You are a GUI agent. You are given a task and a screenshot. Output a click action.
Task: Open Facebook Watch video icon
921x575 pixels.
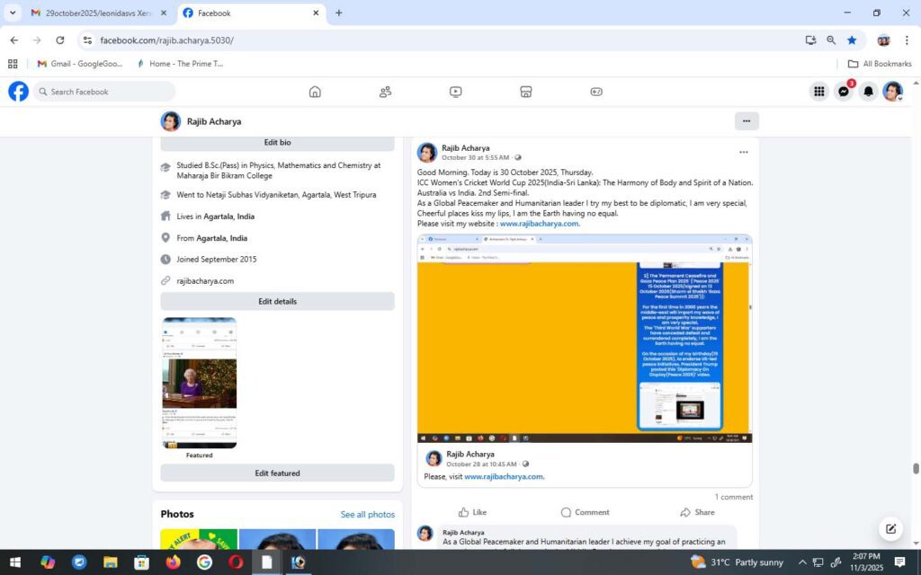click(x=456, y=92)
